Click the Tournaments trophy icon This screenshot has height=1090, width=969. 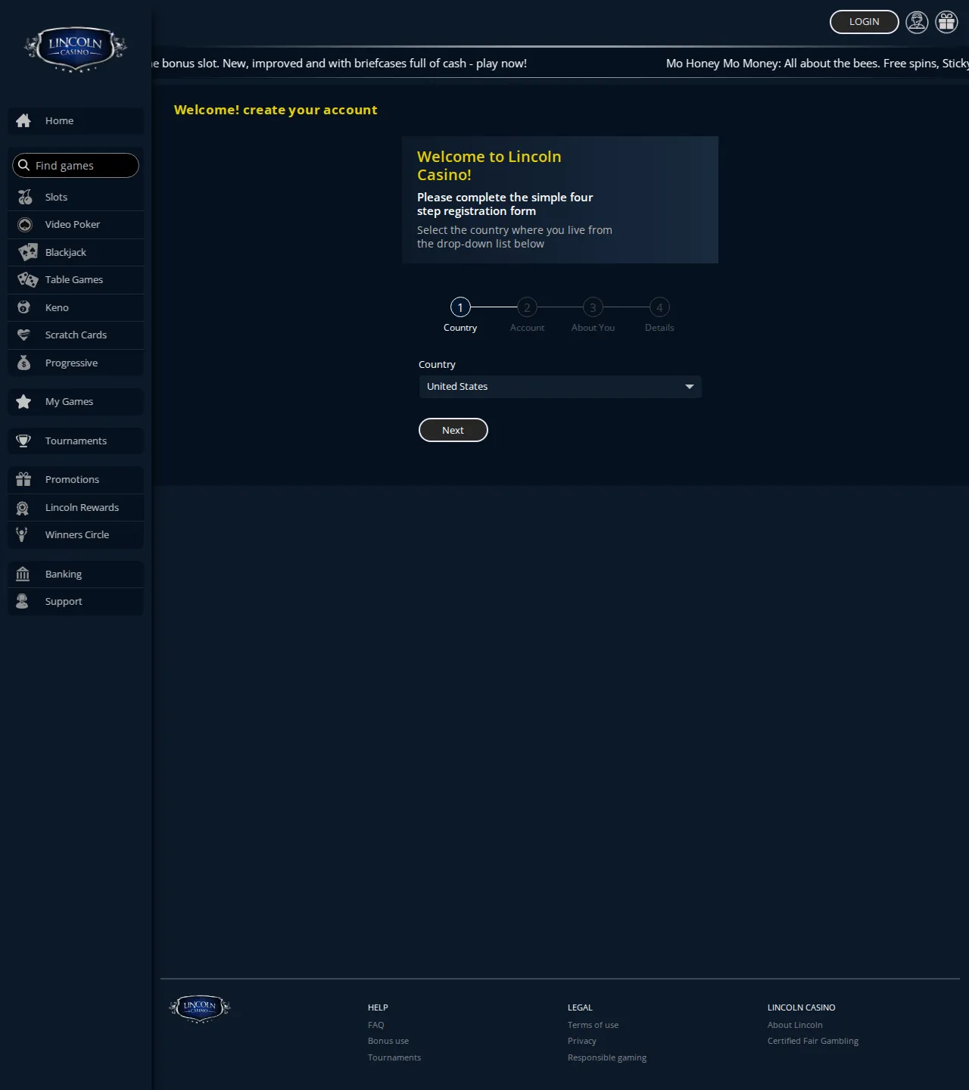pos(23,441)
